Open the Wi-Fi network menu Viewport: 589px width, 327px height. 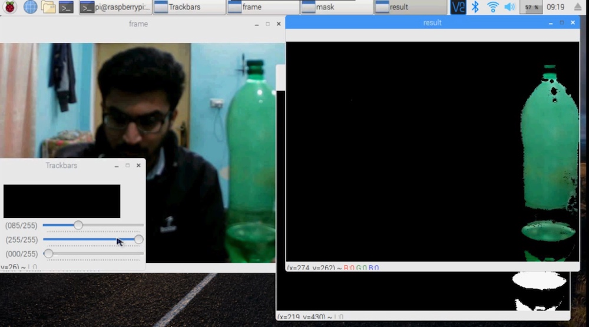(492, 6)
